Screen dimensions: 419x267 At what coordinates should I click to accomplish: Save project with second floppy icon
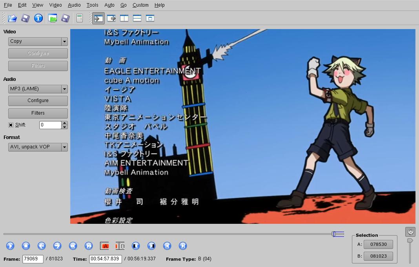point(66,18)
